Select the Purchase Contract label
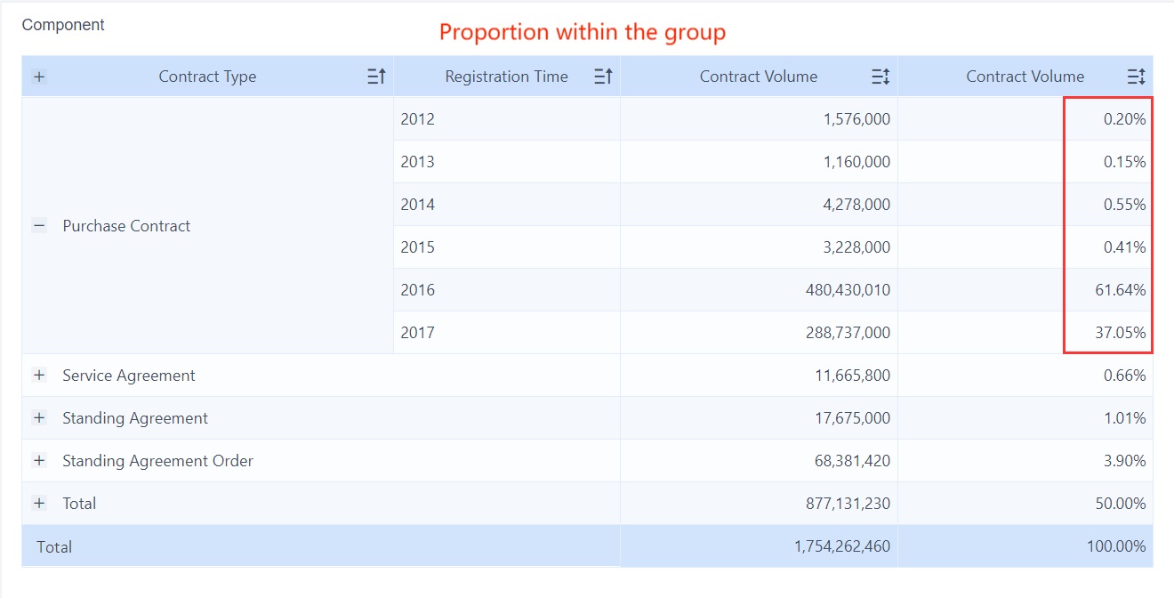 tap(125, 225)
